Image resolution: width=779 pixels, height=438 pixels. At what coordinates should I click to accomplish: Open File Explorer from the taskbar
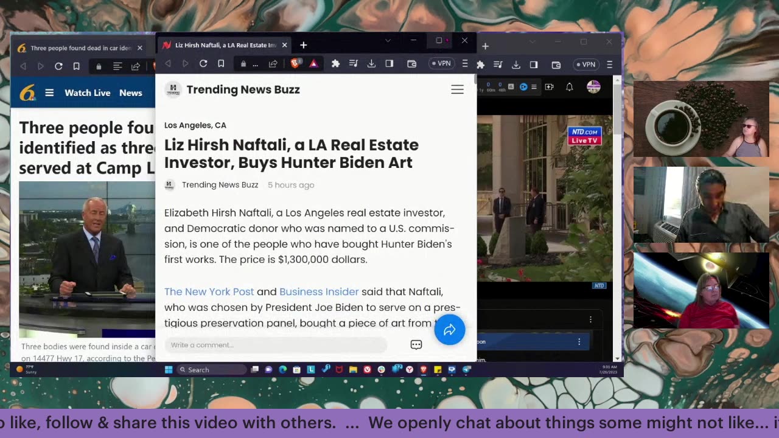tap(353, 369)
